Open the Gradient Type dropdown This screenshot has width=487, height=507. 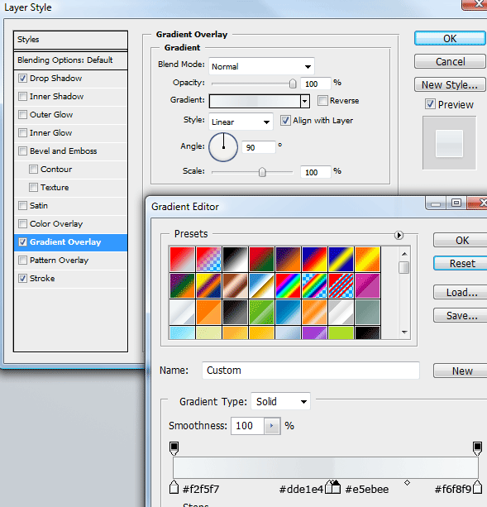click(x=280, y=401)
